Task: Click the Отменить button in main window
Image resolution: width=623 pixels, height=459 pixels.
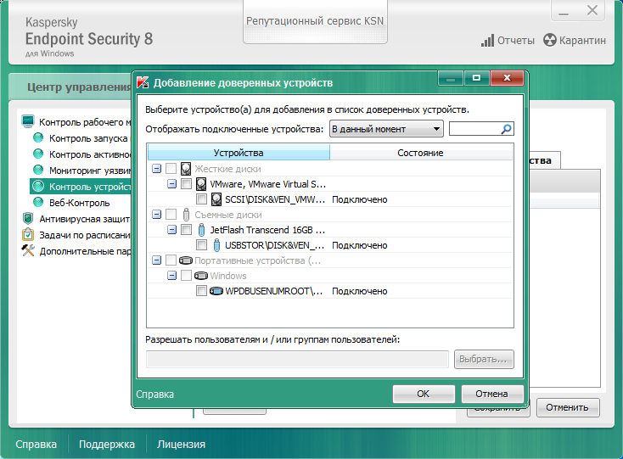Action: click(567, 407)
